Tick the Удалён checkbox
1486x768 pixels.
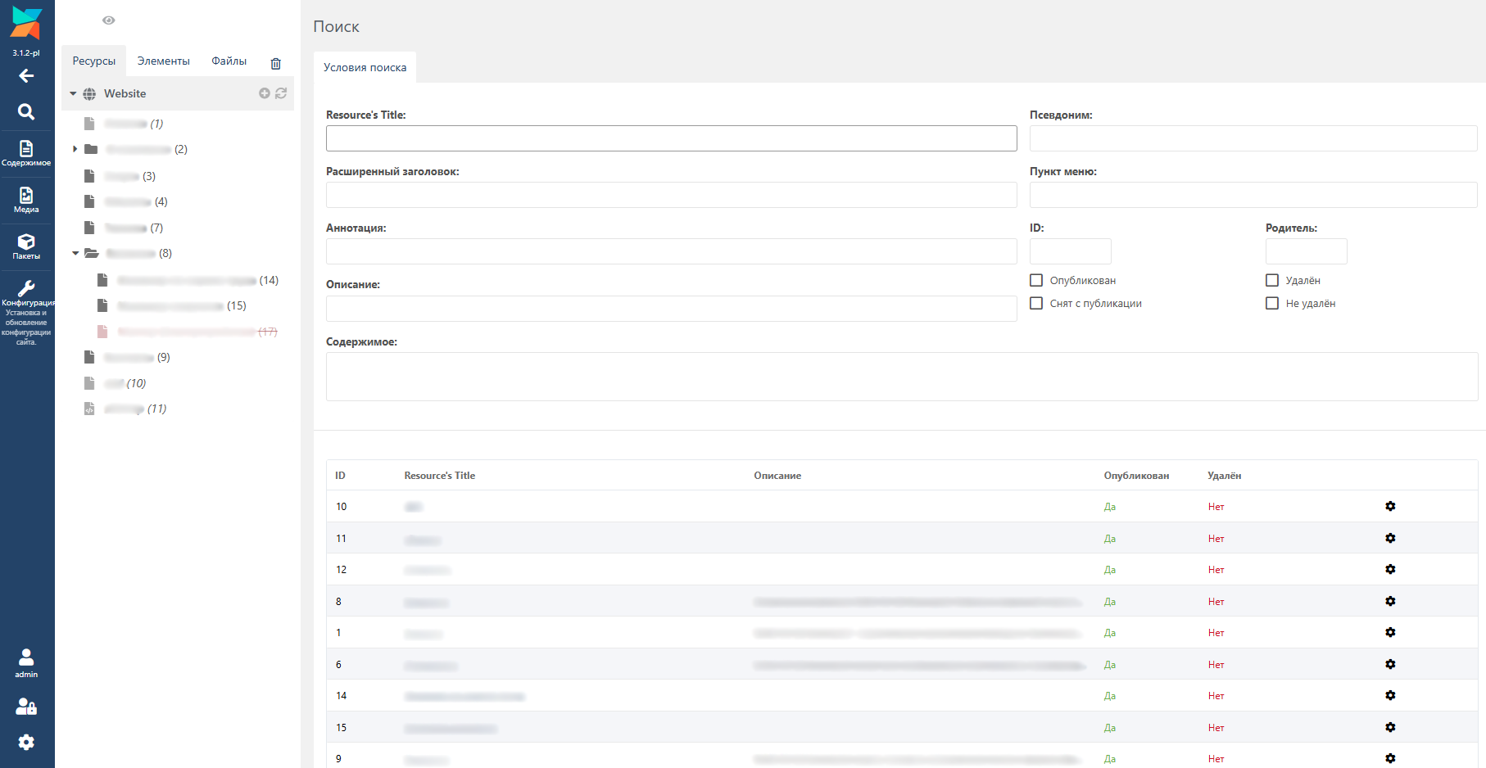point(1272,280)
